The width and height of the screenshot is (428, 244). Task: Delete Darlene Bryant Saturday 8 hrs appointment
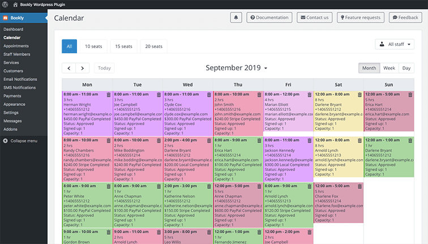[x=359, y=95]
